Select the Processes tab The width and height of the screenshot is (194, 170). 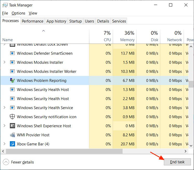(11, 21)
